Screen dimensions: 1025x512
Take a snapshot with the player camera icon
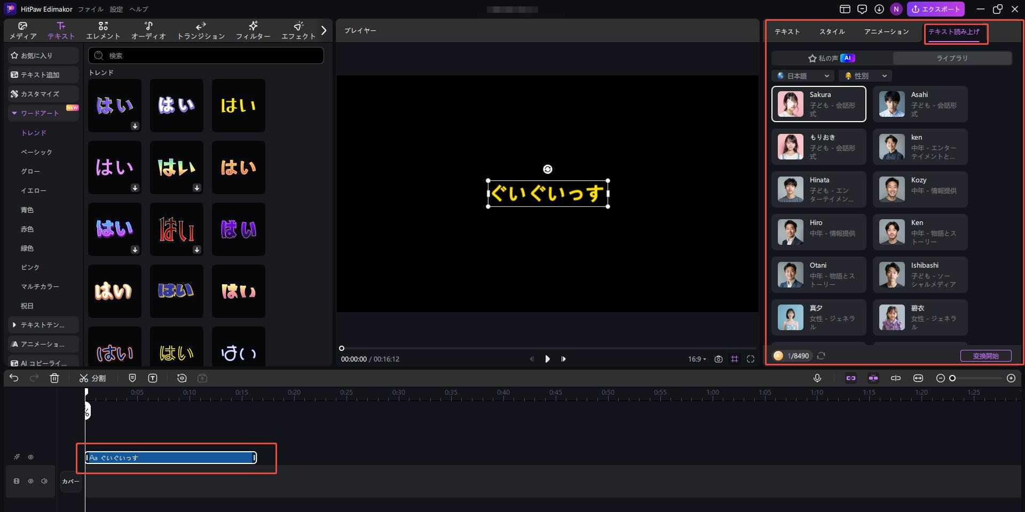pyautogui.click(x=719, y=359)
